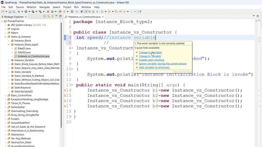
Task: Open the Refactor menu
Action: (x=32, y=7)
